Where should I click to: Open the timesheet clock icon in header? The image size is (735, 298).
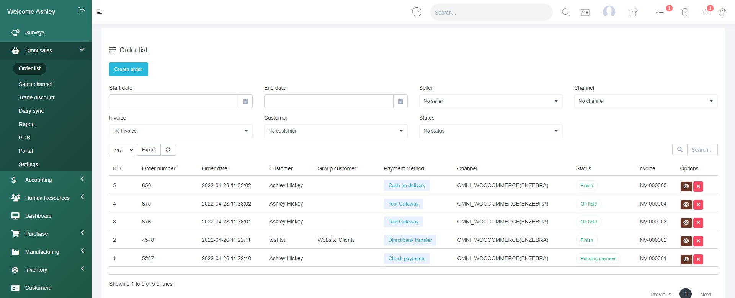[x=685, y=12]
